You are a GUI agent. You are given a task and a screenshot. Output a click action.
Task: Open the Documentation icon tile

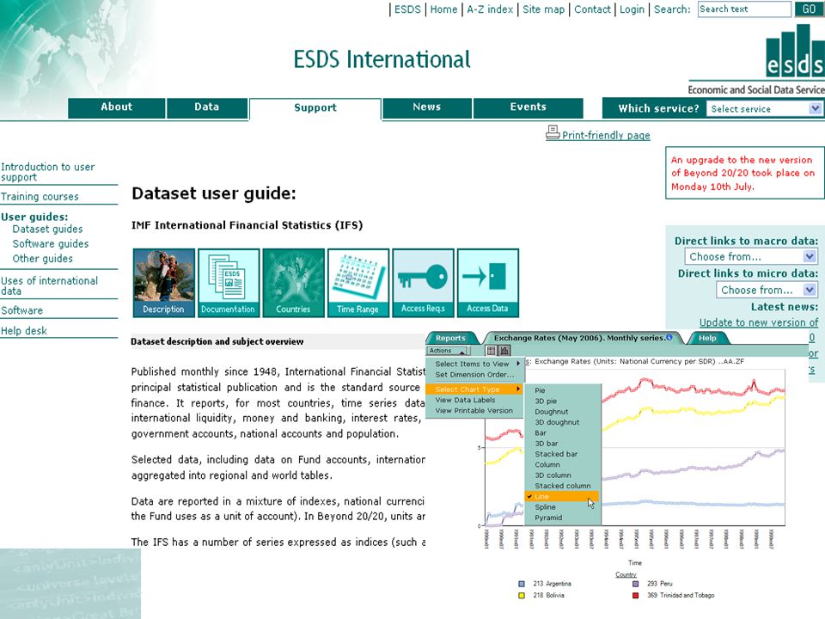[x=229, y=283]
